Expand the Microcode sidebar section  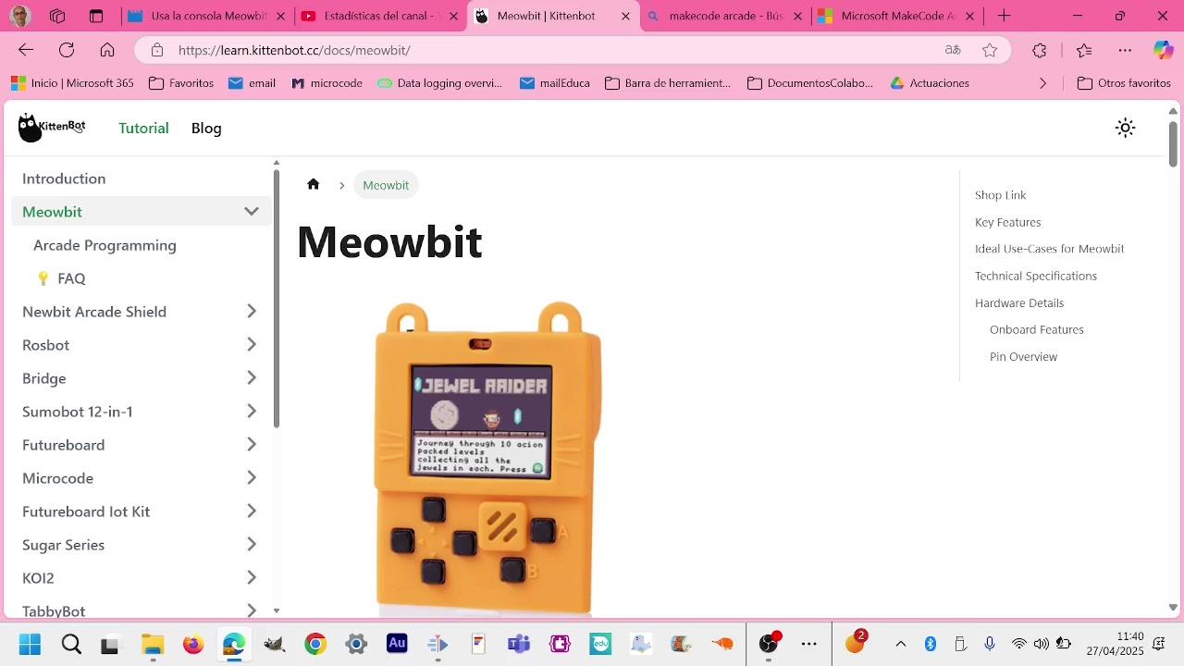click(x=252, y=478)
